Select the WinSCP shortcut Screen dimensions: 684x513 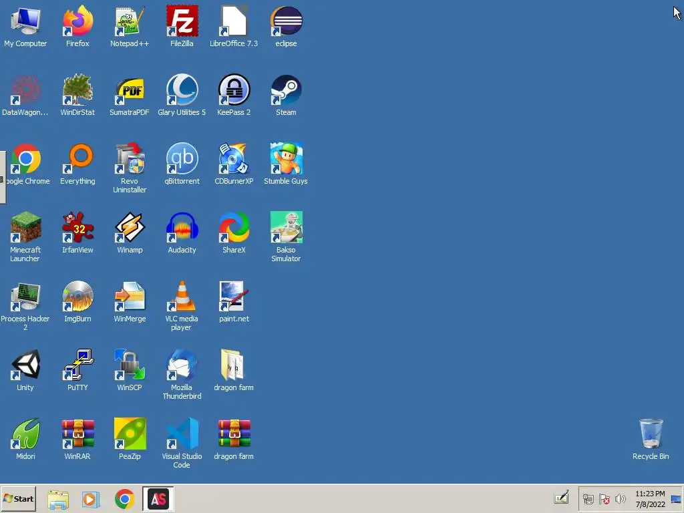pos(130,365)
